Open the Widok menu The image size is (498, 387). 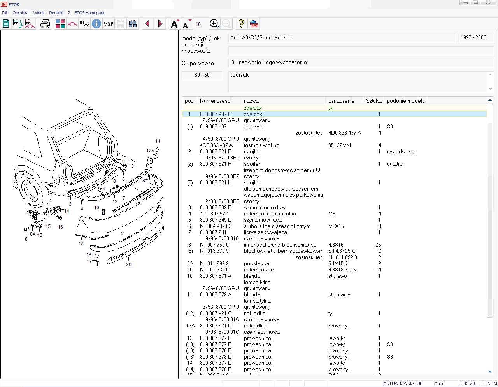(x=39, y=13)
